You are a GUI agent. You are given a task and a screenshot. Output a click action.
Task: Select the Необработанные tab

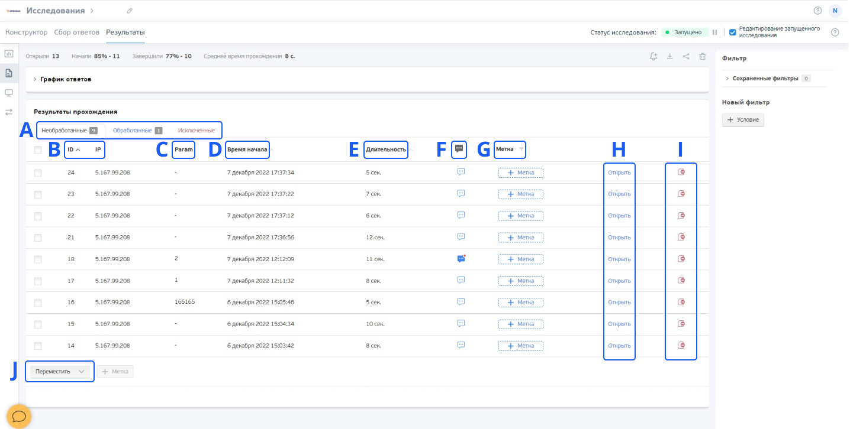coord(70,130)
